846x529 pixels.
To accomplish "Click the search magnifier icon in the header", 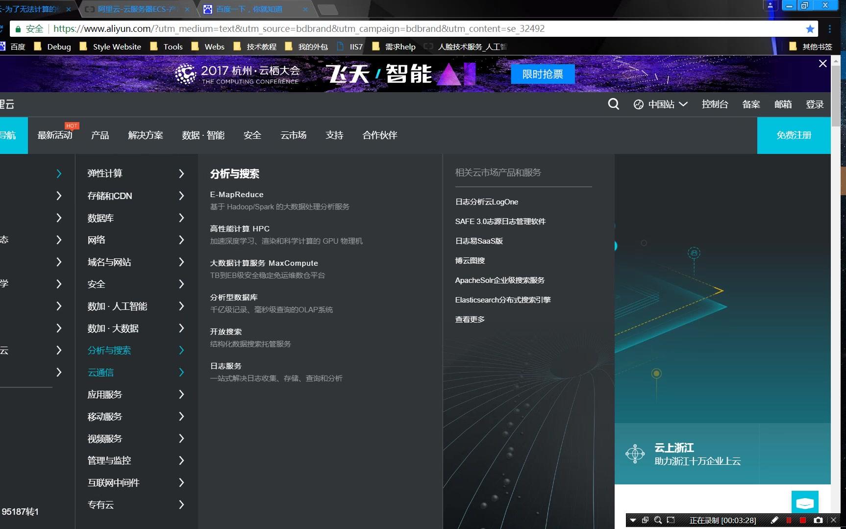I will pos(613,104).
